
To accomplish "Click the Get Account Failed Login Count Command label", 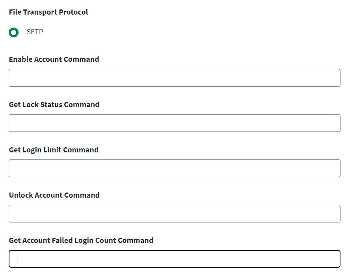I will (81, 241).
